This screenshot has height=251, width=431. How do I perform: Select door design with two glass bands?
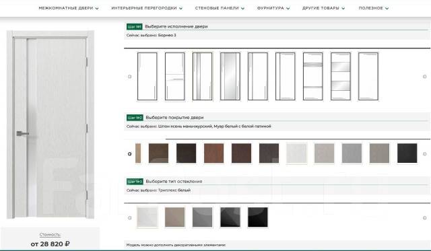coord(341,76)
